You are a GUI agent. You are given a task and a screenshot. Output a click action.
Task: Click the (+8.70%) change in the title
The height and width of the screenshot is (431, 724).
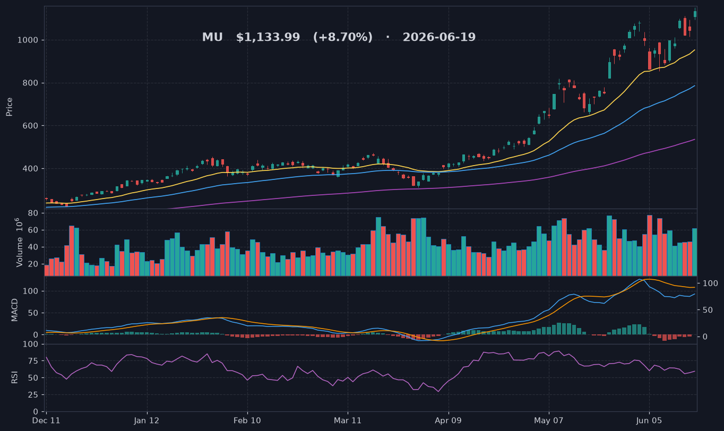343,38
